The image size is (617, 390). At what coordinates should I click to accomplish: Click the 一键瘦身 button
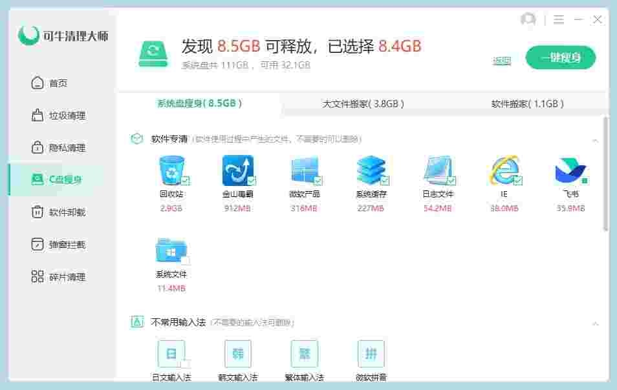click(560, 57)
